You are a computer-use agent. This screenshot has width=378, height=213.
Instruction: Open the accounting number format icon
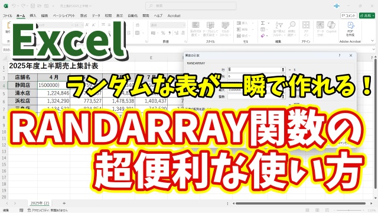(154, 33)
